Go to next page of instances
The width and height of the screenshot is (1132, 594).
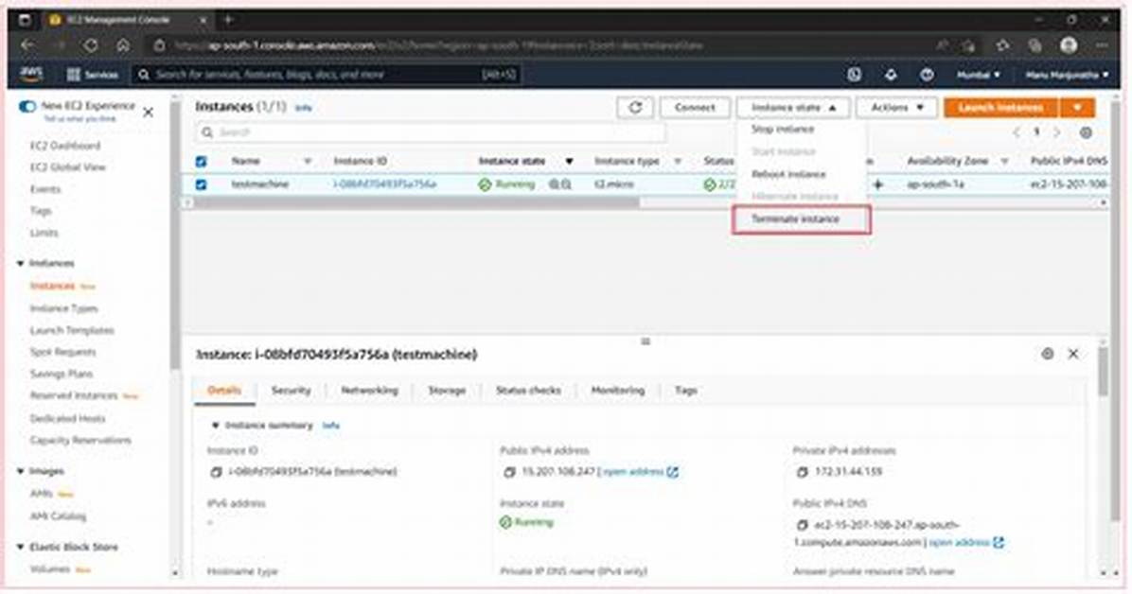pos(1057,132)
